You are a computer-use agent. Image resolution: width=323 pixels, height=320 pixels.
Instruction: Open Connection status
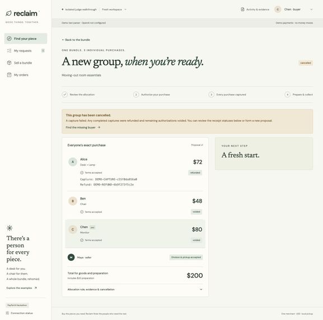(20, 313)
